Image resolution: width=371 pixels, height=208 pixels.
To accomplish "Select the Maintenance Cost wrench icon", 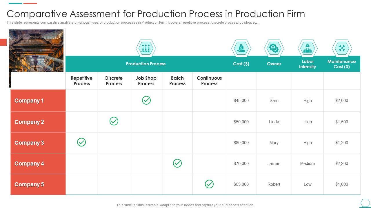I will point(342,48).
